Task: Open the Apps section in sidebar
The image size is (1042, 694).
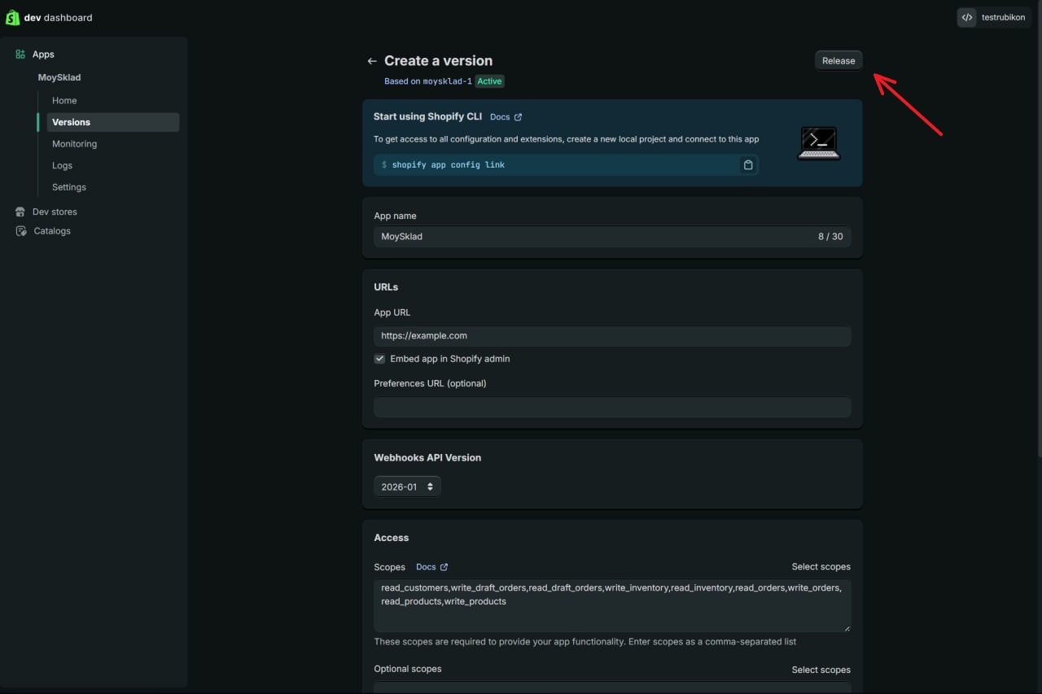Action: [43, 55]
